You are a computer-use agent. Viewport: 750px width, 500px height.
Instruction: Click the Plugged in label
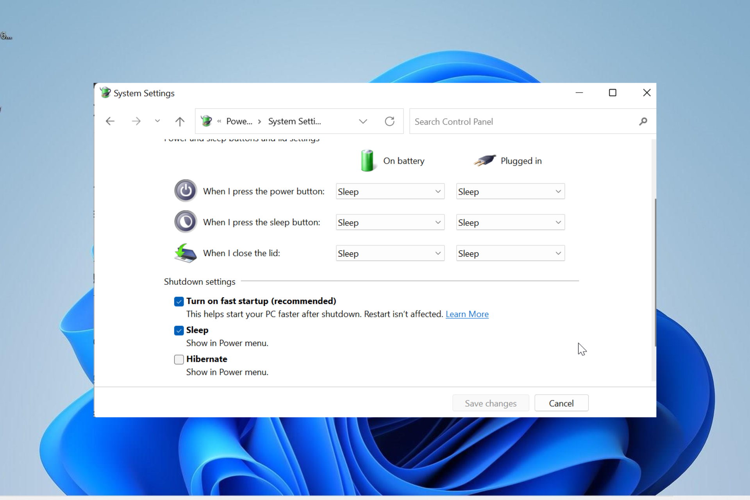tap(521, 161)
